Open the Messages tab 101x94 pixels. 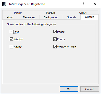tap(29, 17)
